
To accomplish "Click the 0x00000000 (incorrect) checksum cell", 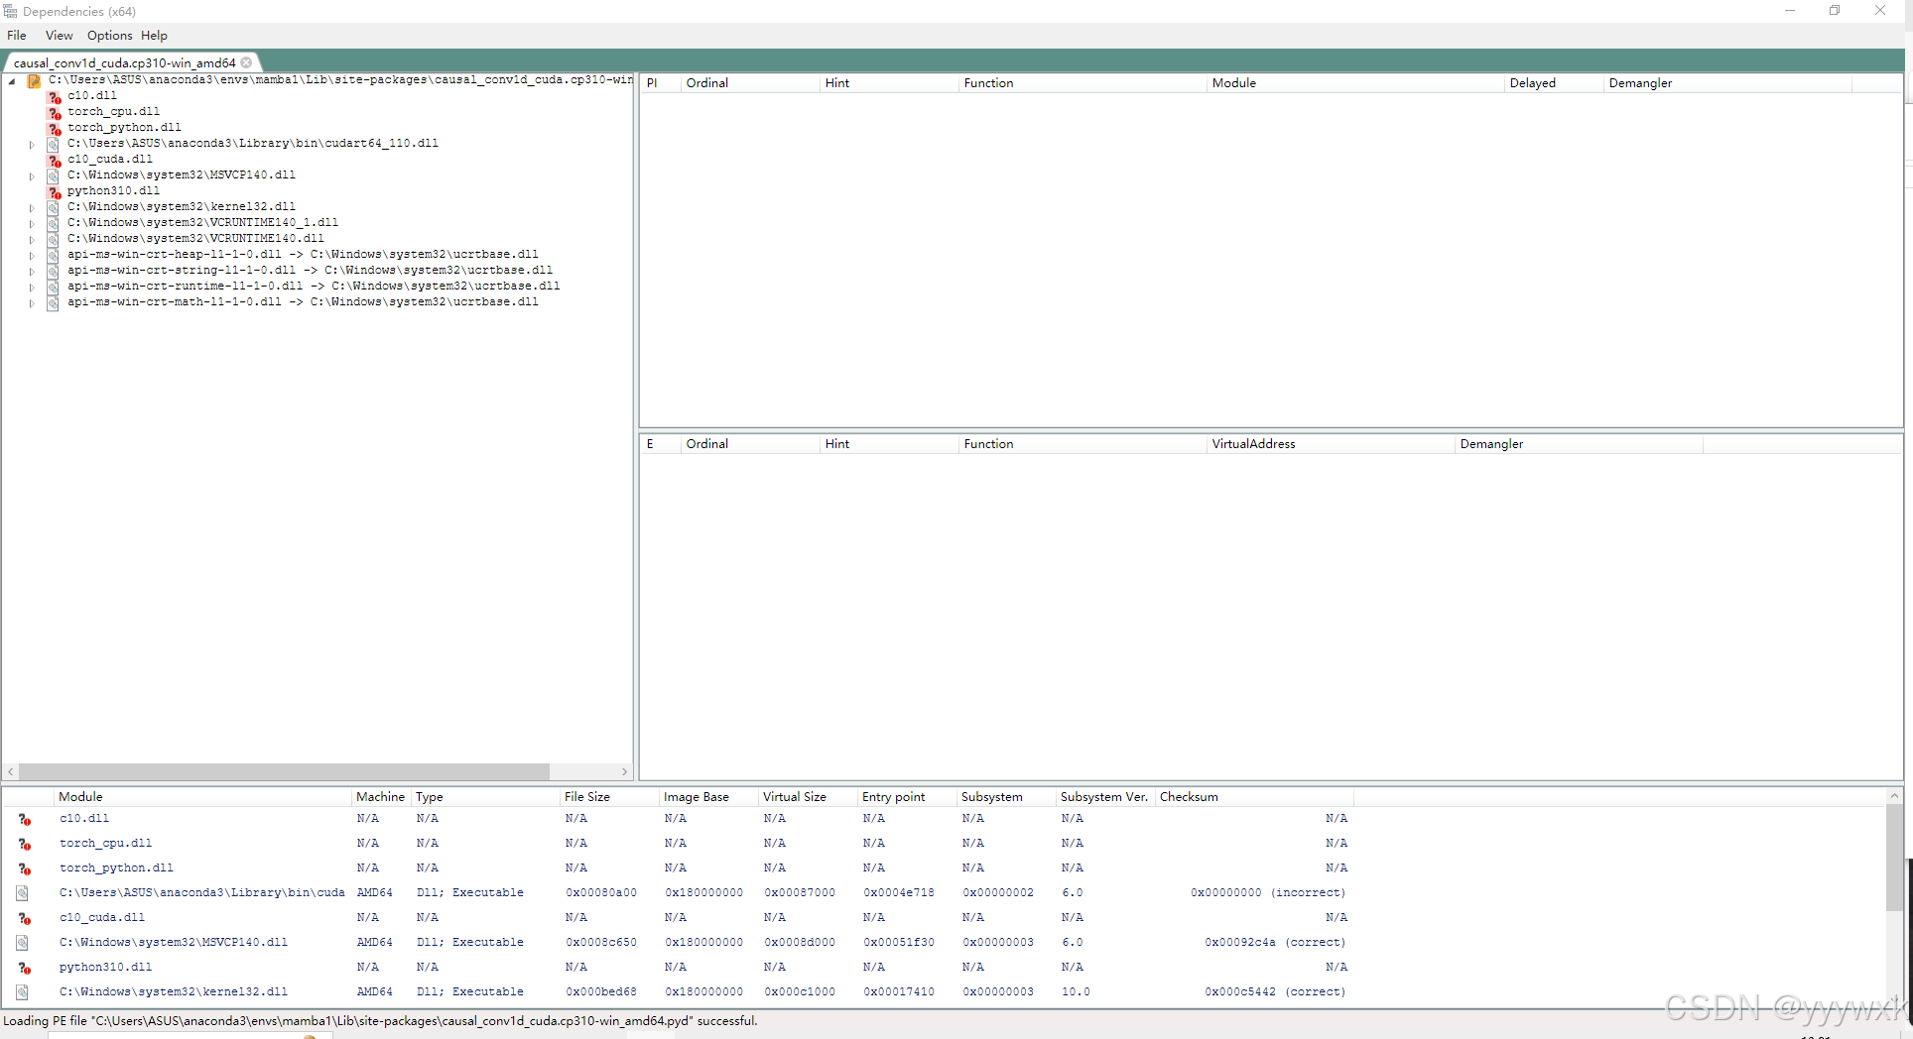I will (1268, 893).
